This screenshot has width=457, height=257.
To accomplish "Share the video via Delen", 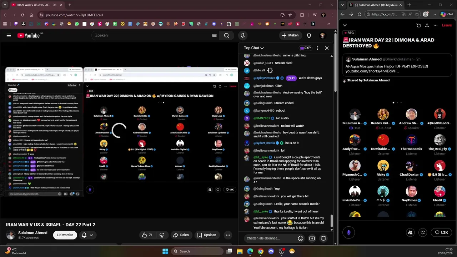I will (181, 235).
